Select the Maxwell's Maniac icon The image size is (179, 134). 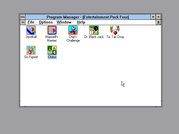click(x=52, y=30)
